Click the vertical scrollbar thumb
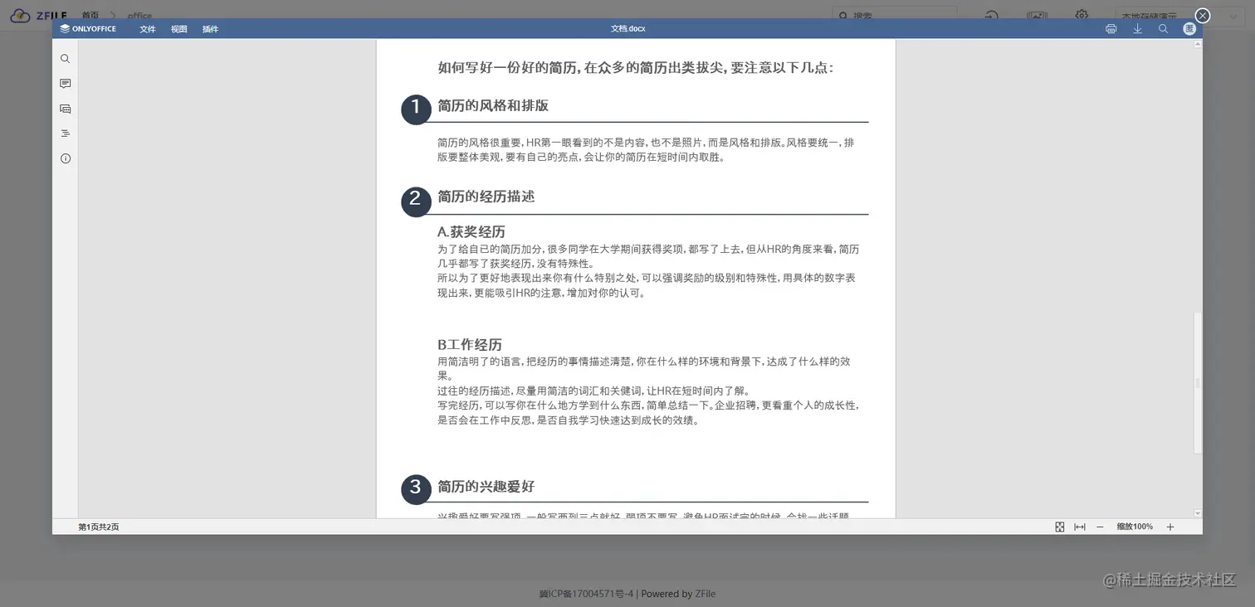 tap(1198, 382)
